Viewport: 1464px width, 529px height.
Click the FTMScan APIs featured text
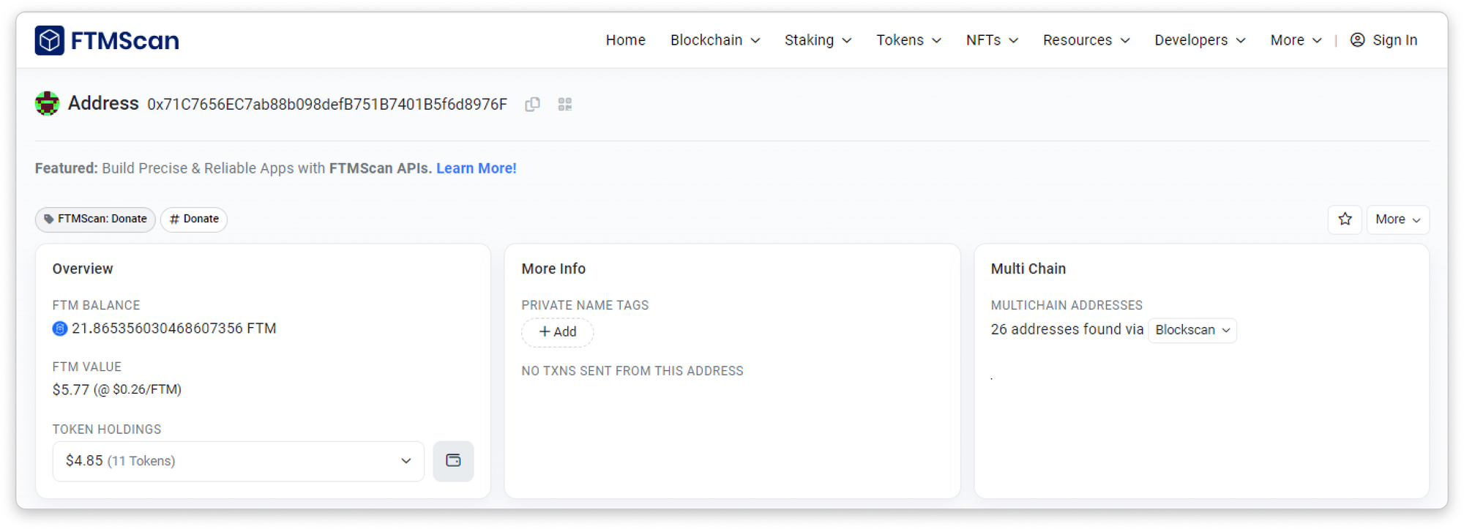tap(381, 168)
